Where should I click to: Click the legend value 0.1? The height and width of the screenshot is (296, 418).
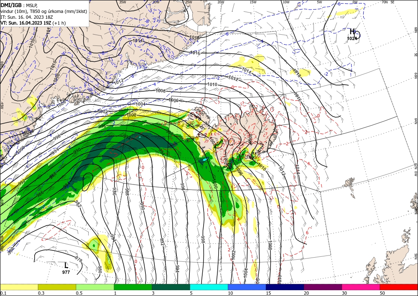[3, 293]
